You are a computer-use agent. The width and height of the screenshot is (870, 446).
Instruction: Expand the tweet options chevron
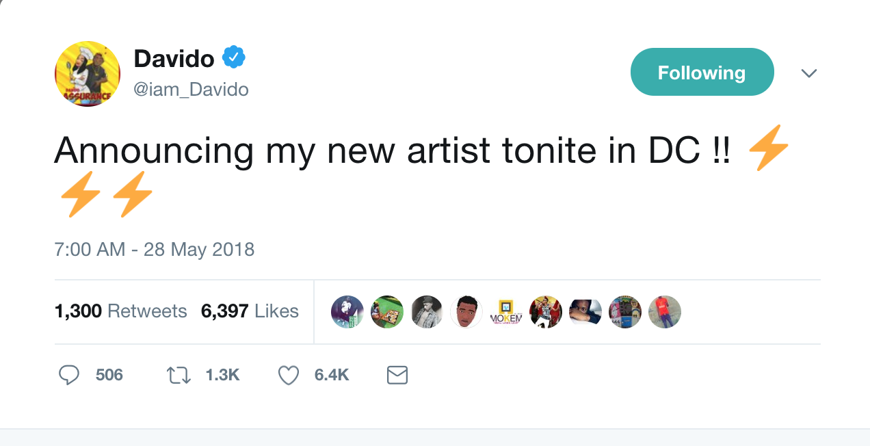[x=809, y=73]
